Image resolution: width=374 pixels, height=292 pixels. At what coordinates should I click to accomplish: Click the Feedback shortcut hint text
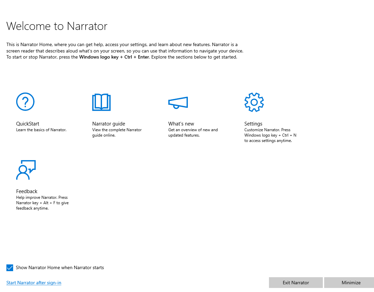point(42,203)
